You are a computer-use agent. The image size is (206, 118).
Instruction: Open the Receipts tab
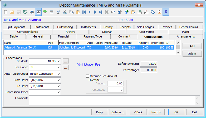pyautogui.click(x=125, y=27)
